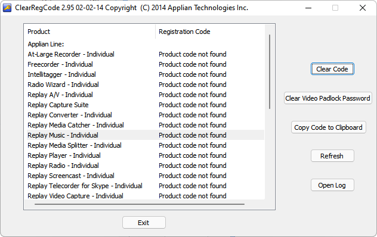Click registration code cell for At-Large Recorder

click(193, 54)
